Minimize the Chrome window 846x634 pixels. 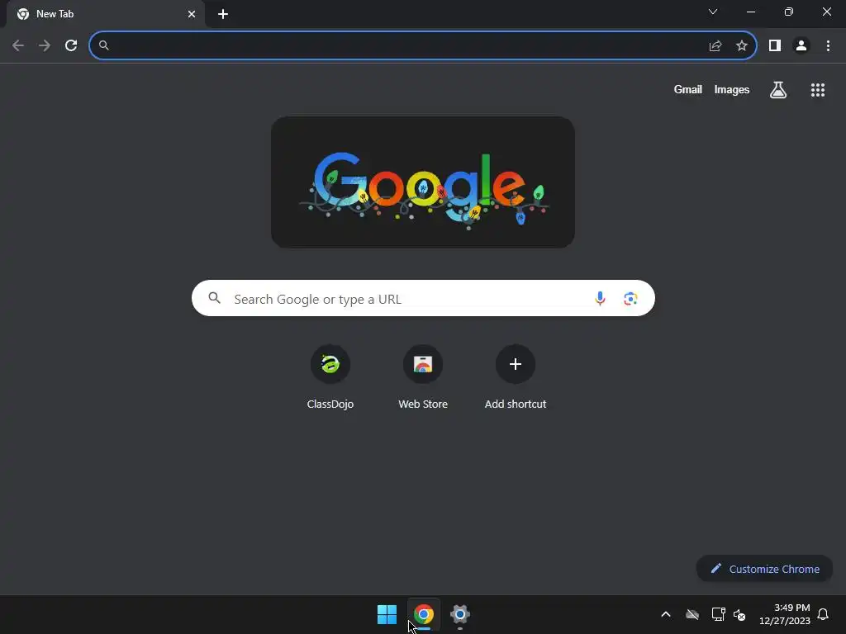[x=751, y=12]
